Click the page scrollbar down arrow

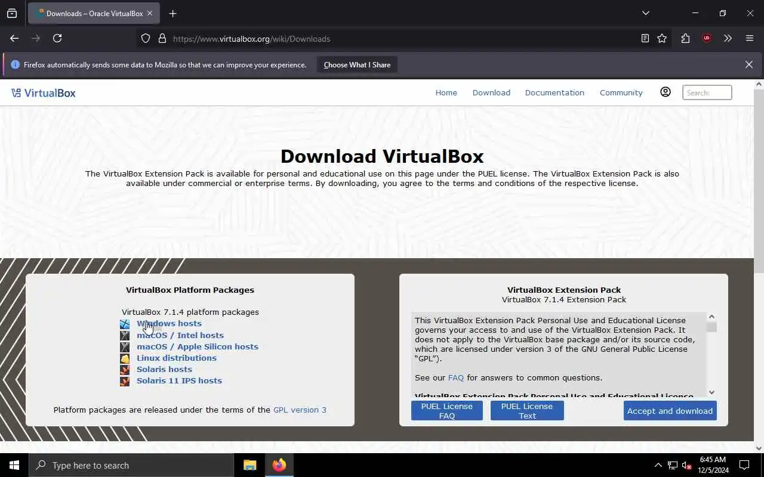click(759, 448)
